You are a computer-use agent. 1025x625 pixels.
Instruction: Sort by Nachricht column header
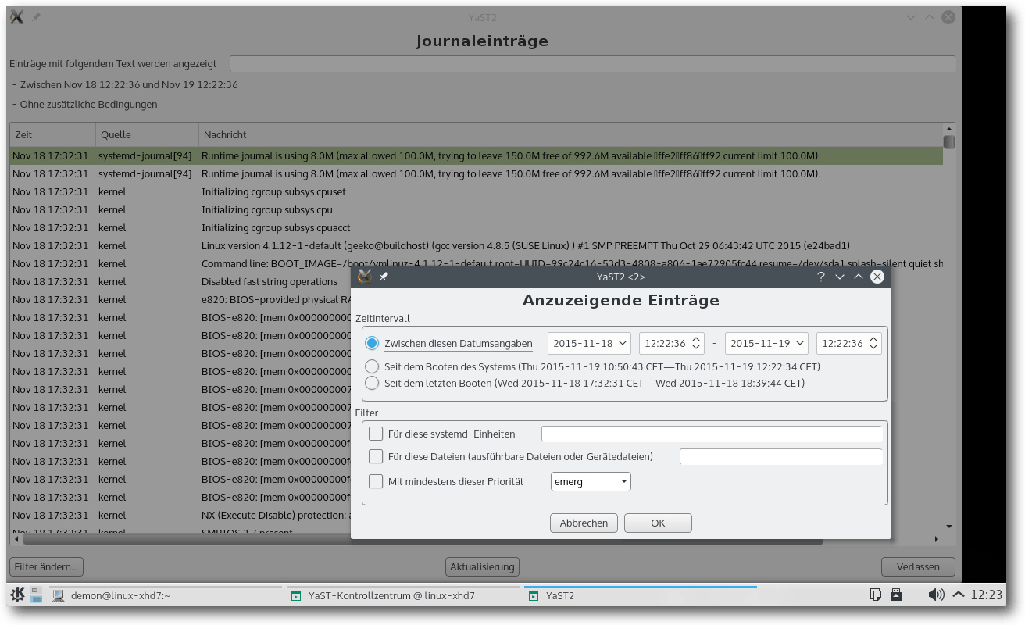click(x=570, y=134)
